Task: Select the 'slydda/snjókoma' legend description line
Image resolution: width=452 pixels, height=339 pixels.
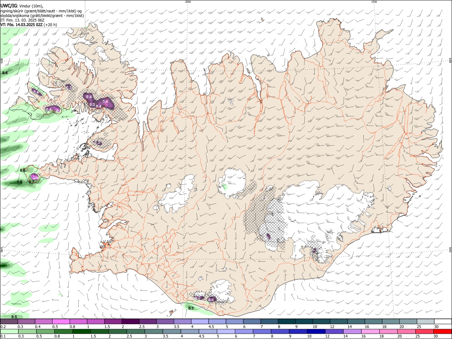Action: coord(42,16)
